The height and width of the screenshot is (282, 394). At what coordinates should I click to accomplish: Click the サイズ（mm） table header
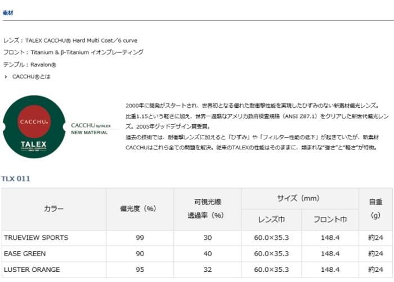(300, 199)
